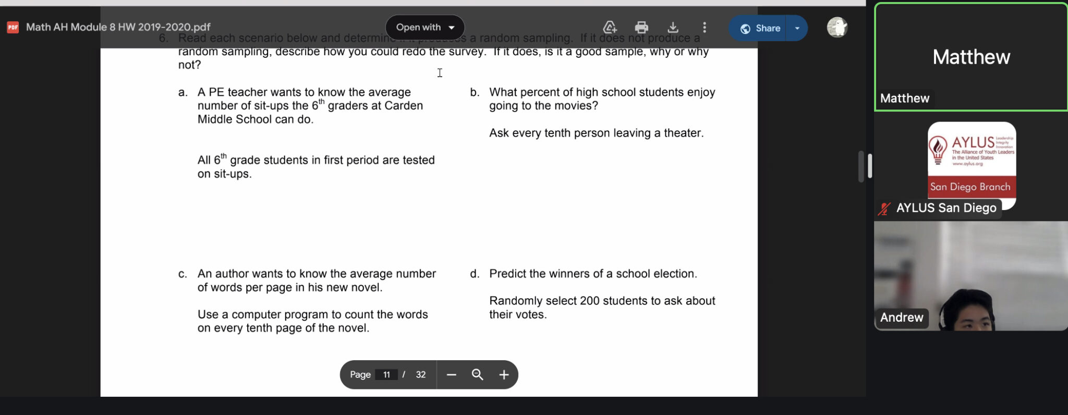Click the text 'Use a computer program to count the words'

coord(312,314)
